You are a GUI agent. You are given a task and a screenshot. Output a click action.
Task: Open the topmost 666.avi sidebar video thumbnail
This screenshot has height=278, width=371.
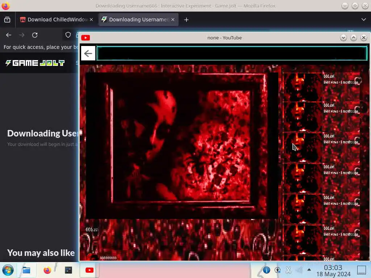pos(303,87)
